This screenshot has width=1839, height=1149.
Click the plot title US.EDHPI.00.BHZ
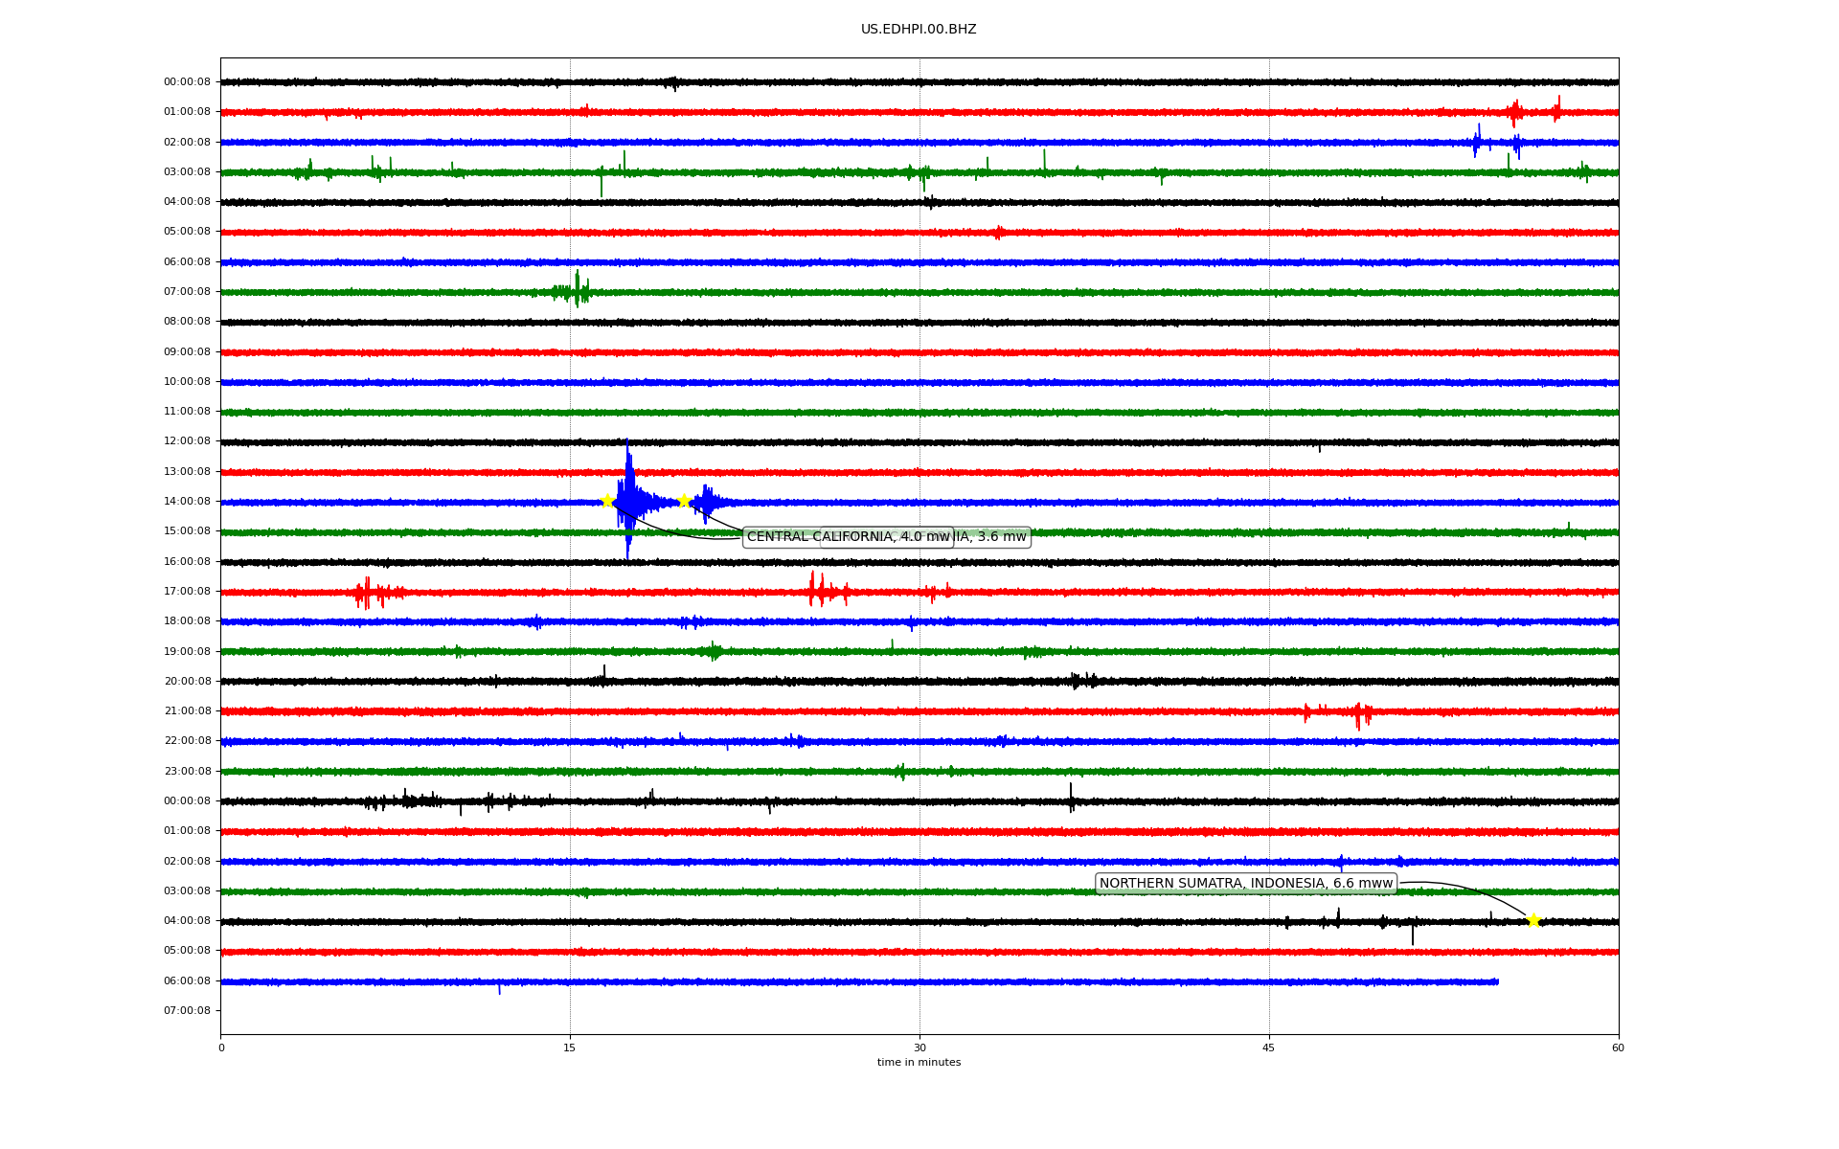[x=918, y=30]
